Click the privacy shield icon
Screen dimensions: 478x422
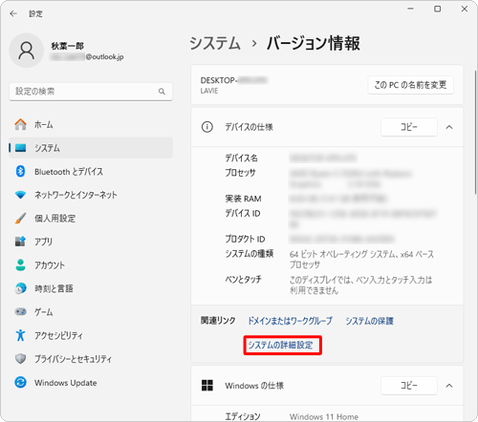click(21, 359)
